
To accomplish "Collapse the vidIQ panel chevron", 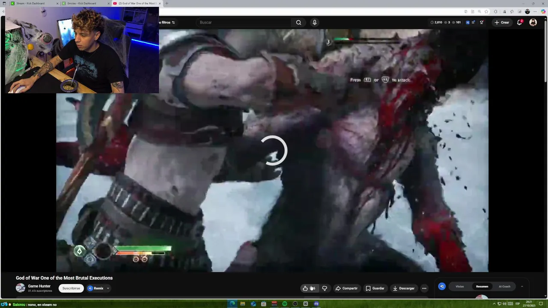I will 522,287.
